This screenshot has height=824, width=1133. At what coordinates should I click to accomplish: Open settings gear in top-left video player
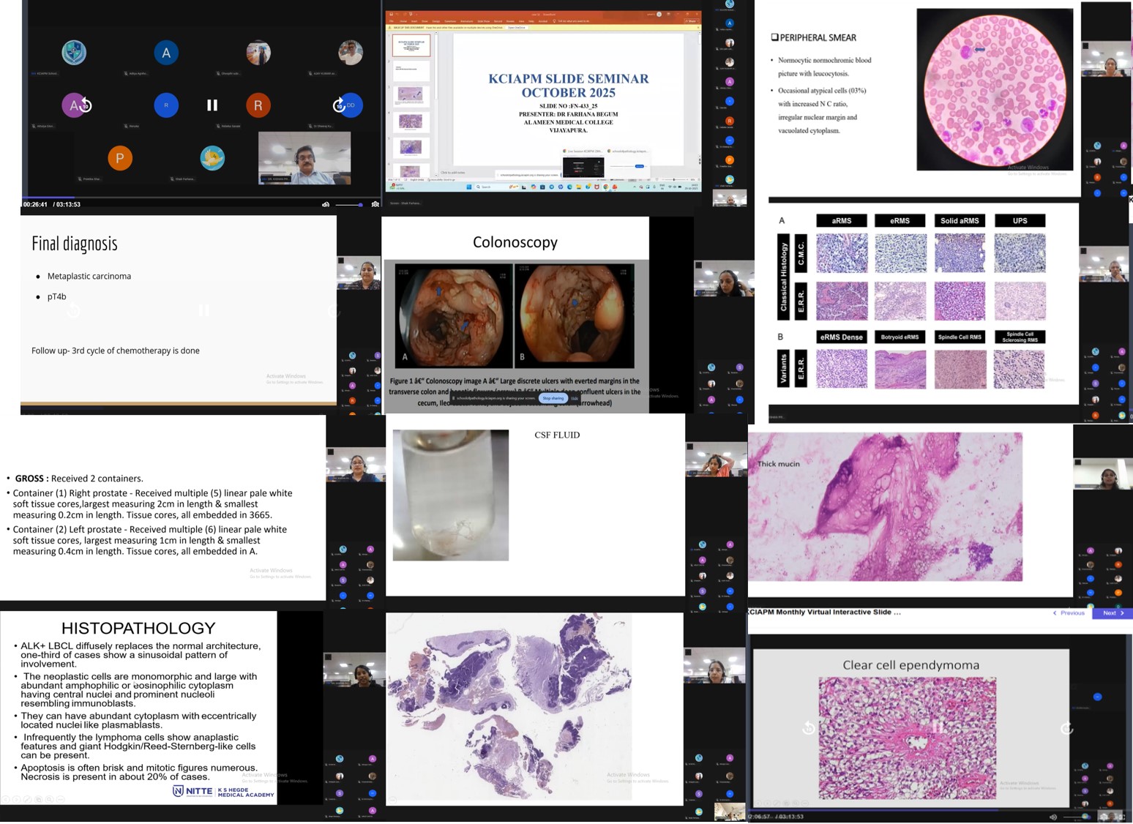pyautogui.click(x=375, y=205)
